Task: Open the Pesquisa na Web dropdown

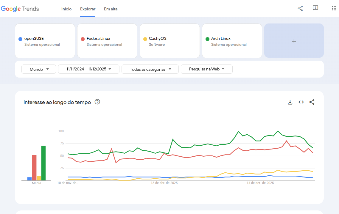Action: 206,69
